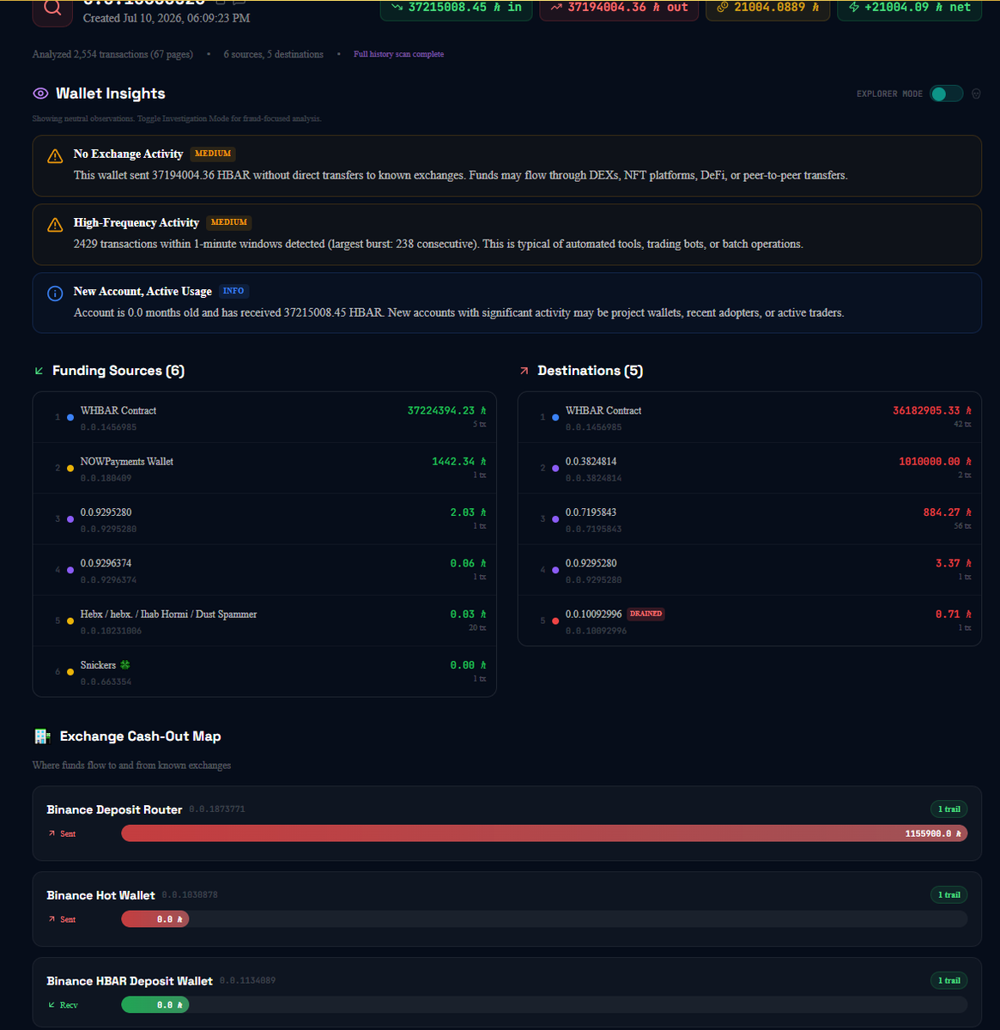Click the +21004.09 net badge
The width and height of the screenshot is (1000, 1030).
pos(909,8)
